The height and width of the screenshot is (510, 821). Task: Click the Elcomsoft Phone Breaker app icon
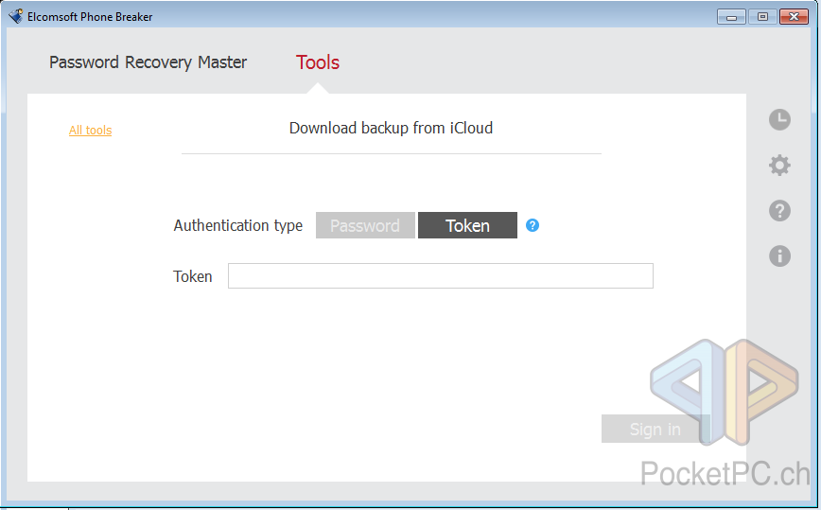coord(16,16)
